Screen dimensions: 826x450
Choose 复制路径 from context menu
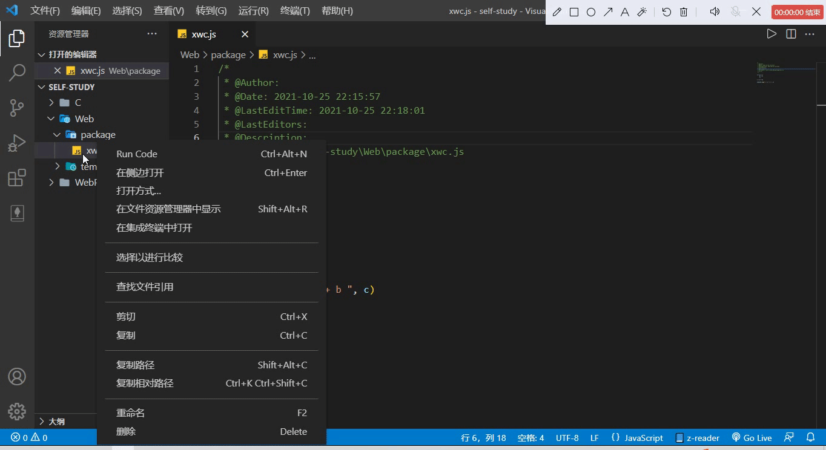pyautogui.click(x=211, y=365)
